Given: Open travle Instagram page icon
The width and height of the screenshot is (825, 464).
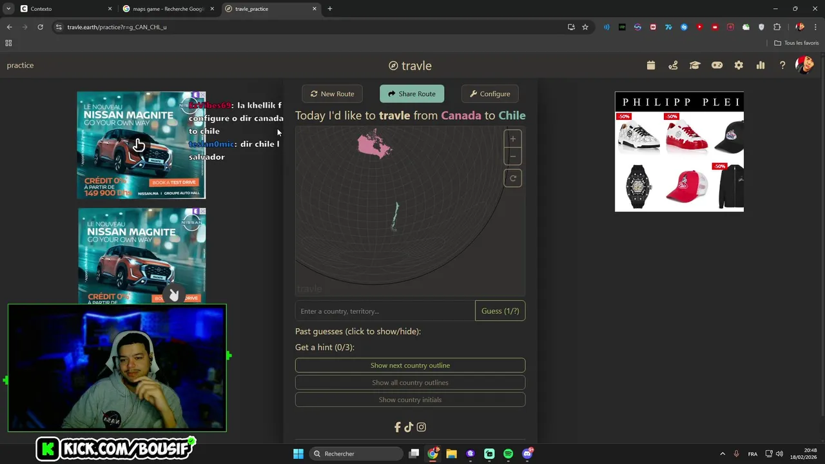Looking at the screenshot, I should pyautogui.click(x=421, y=427).
